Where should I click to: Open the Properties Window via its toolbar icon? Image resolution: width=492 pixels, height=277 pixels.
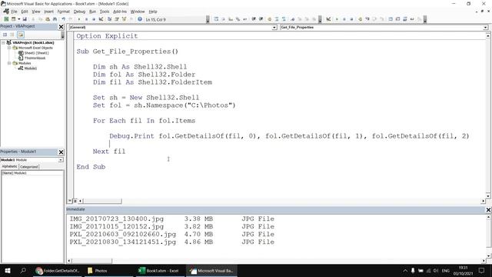[x=117, y=19]
